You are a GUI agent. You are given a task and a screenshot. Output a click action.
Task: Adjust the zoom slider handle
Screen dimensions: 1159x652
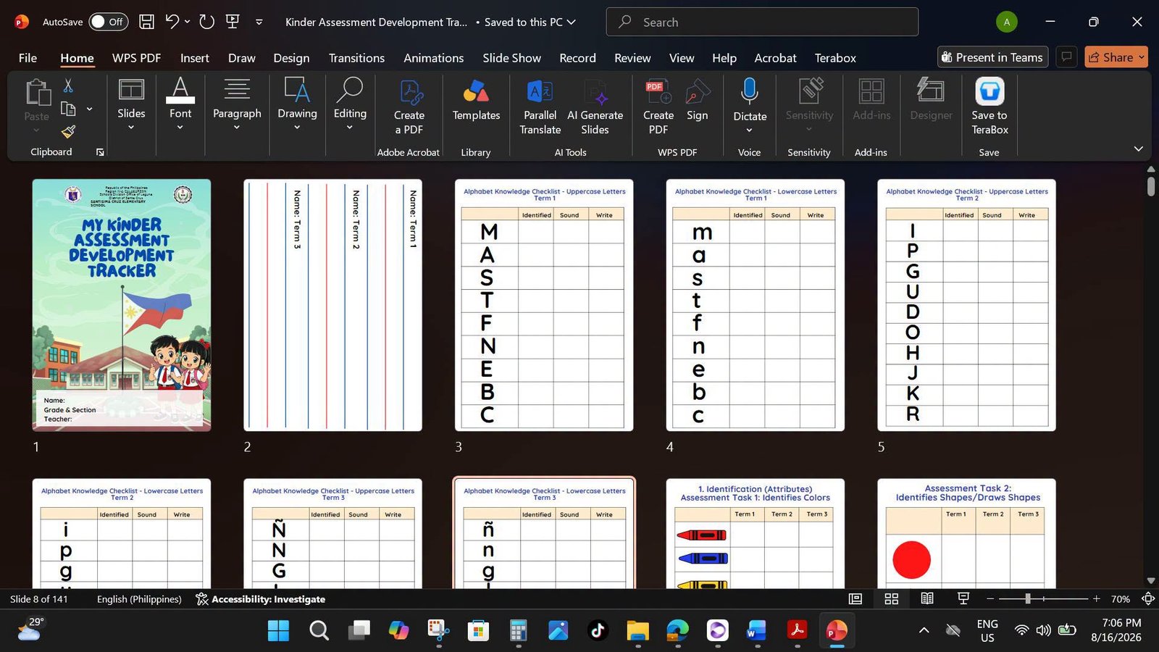[1027, 599]
